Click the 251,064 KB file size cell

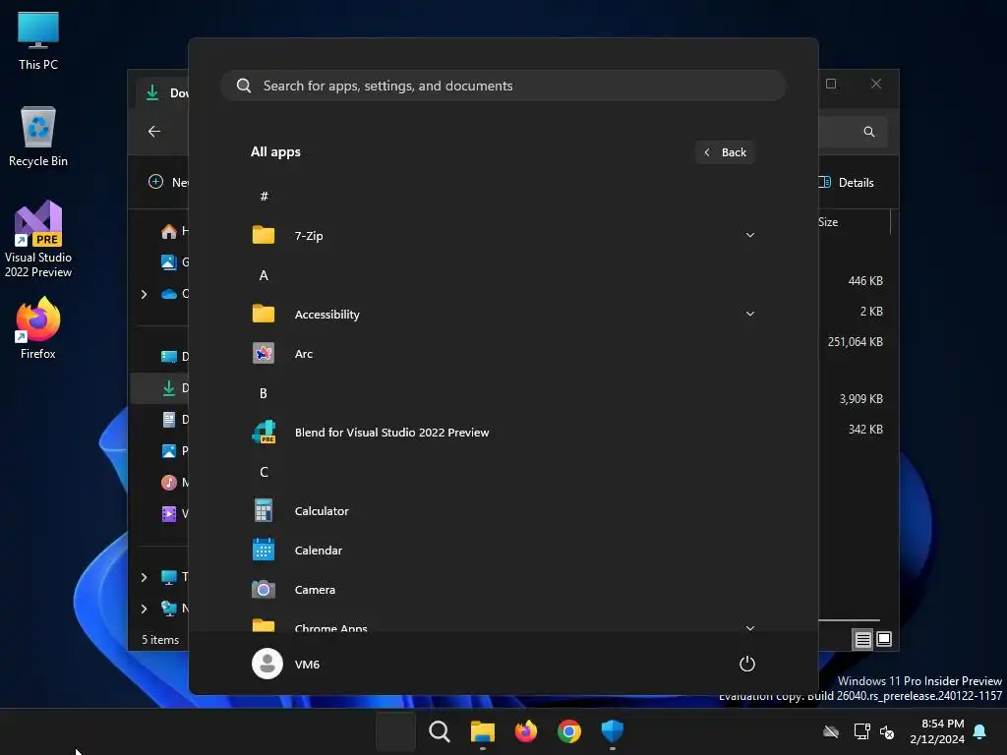click(855, 342)
